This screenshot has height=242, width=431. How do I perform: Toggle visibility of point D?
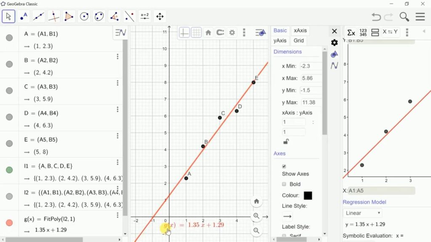(9, 117)
